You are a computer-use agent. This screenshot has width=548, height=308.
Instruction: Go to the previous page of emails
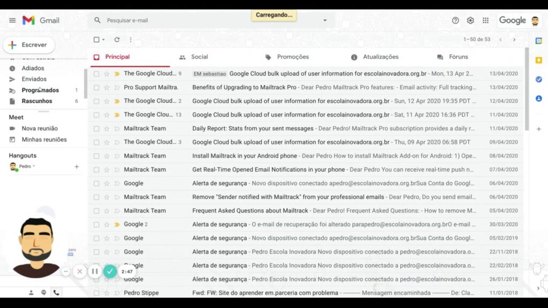point(501,40)
